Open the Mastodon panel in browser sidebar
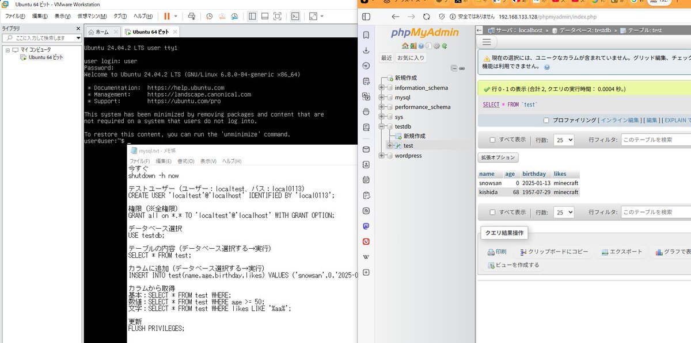This screenshot has width=691, height=343. click(x=366, y=226)
